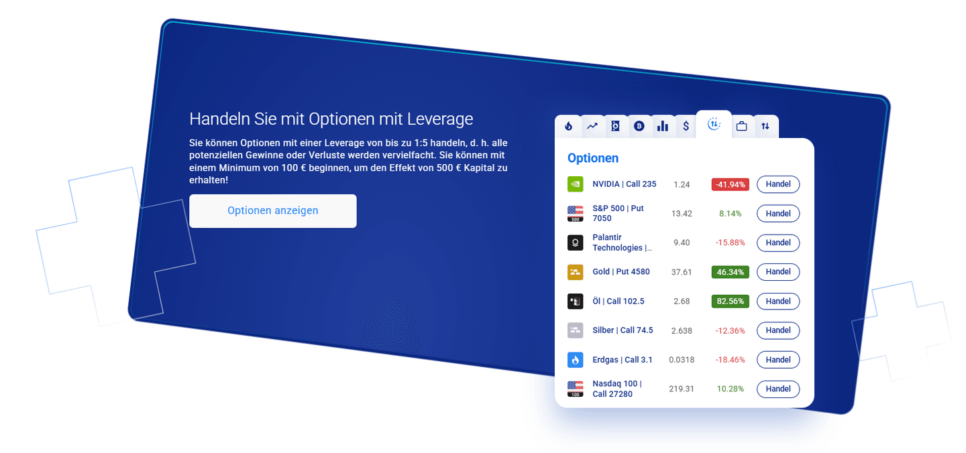Click the Öl price 2.68

click(682, 302)
